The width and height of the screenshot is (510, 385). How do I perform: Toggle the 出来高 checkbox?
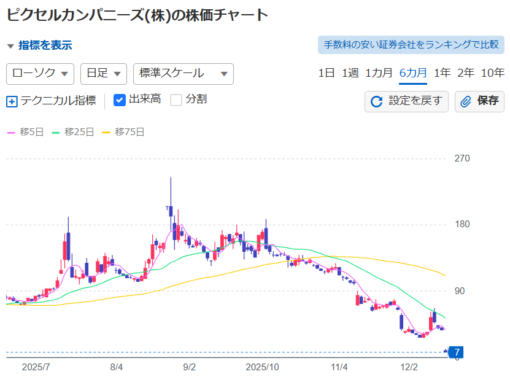pos(120,100)
